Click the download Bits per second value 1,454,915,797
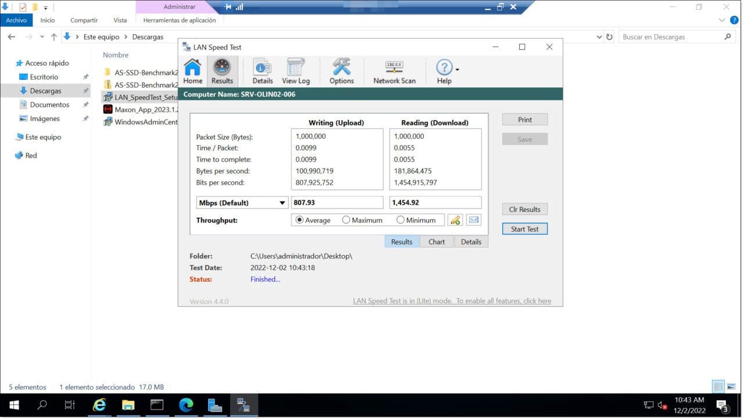This screenshot has height=420, width=744. pyautogui.click(x=421, y=182)
